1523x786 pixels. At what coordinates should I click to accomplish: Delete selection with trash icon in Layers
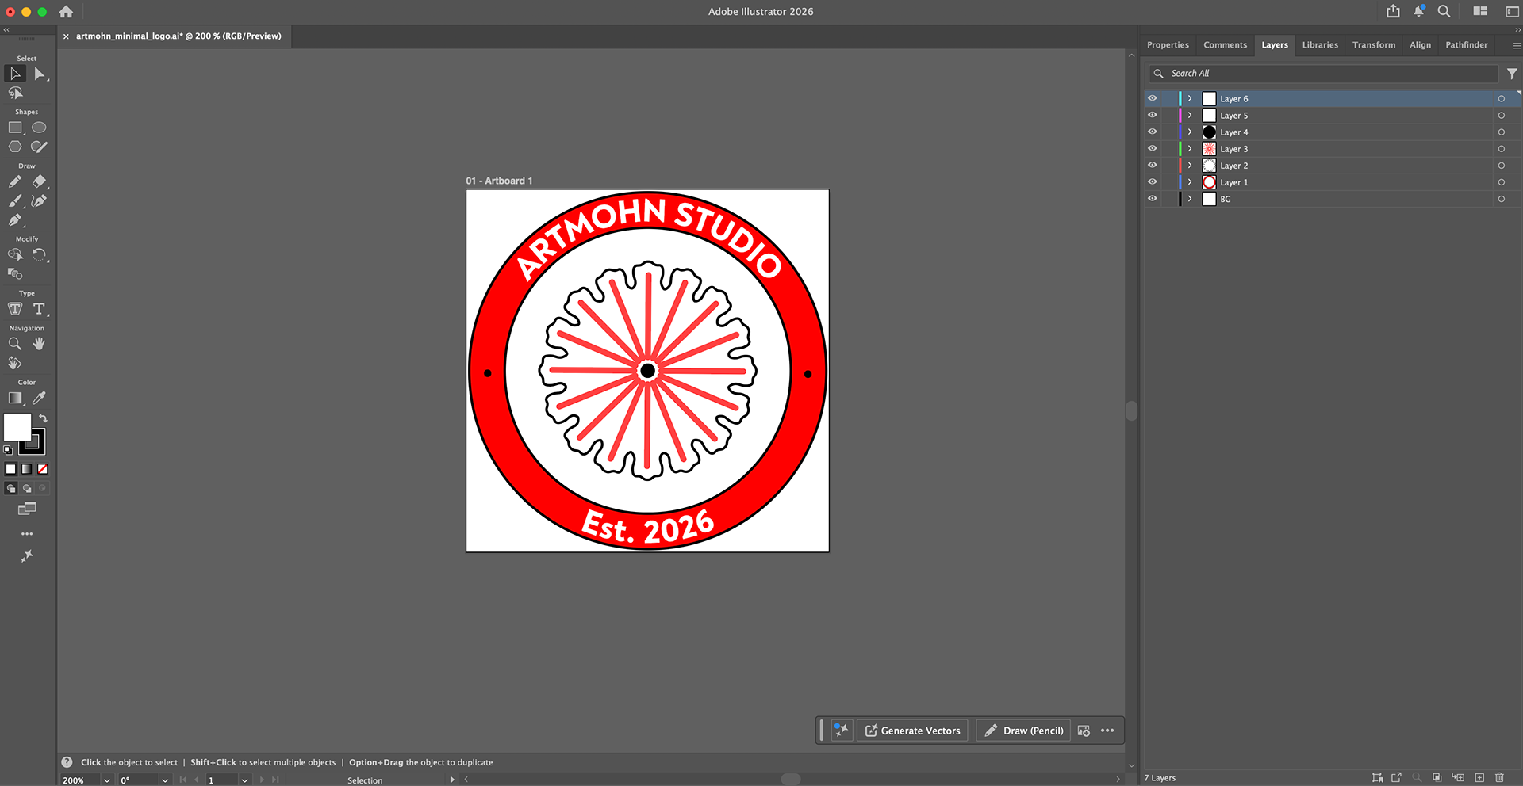(x=1499, y=777)
